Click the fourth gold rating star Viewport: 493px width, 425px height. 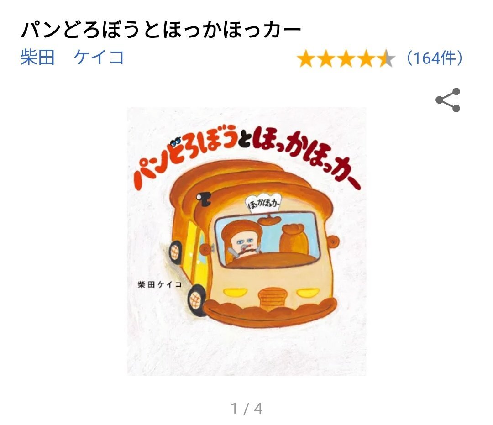coord(366,59)
